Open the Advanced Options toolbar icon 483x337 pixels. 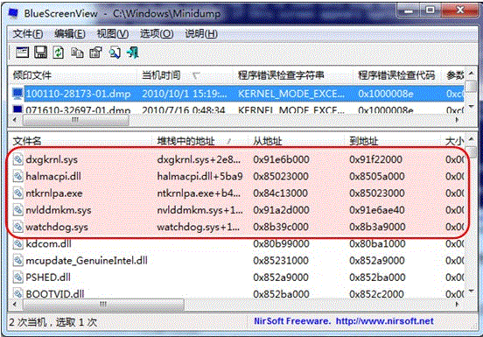[x=22, y=53]
